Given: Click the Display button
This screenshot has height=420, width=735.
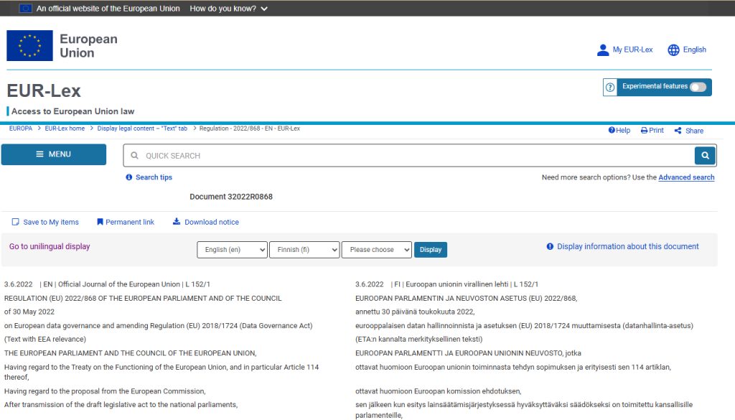Looking at the screenshot, I should (431, 250).
